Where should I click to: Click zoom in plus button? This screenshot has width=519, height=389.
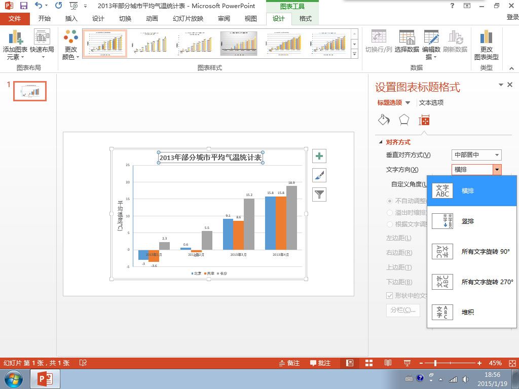[479, 363]
